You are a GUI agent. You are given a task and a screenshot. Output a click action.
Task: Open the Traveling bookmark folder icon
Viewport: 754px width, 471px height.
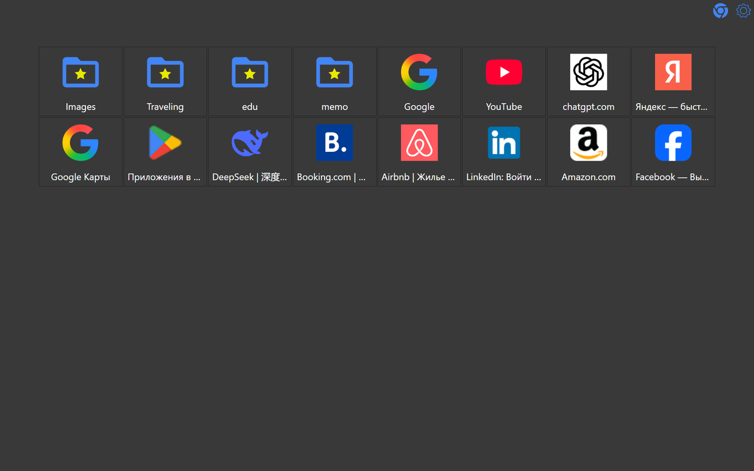click(x=165, y=72)
